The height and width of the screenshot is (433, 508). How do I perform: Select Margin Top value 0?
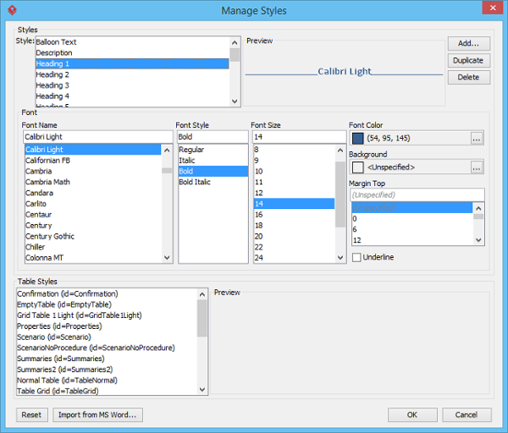(x=412, y=219)
